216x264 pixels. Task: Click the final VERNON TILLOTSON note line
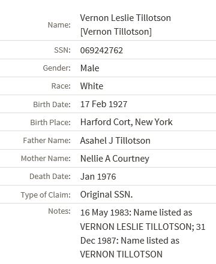121,254
